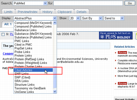Screen dimensions: 137x100
Task: Click the red arrow beside the first related article
Action: (x=116, y=53)
